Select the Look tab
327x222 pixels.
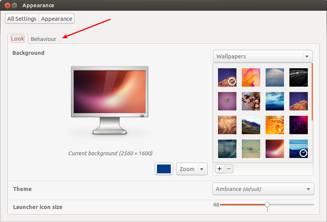point(18,39)
